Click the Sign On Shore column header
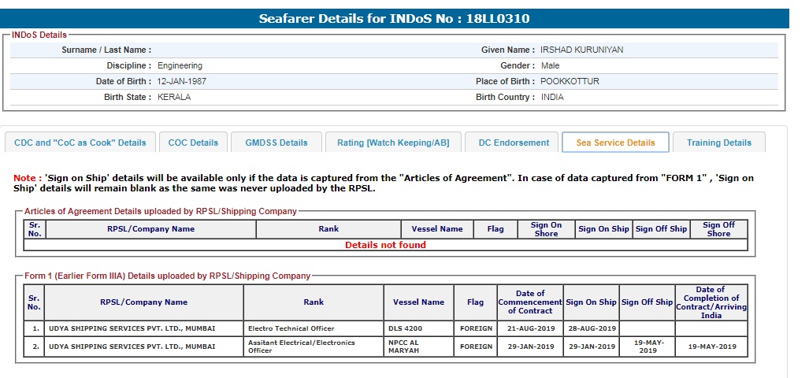The image size is (809, 378). [546, 229]
